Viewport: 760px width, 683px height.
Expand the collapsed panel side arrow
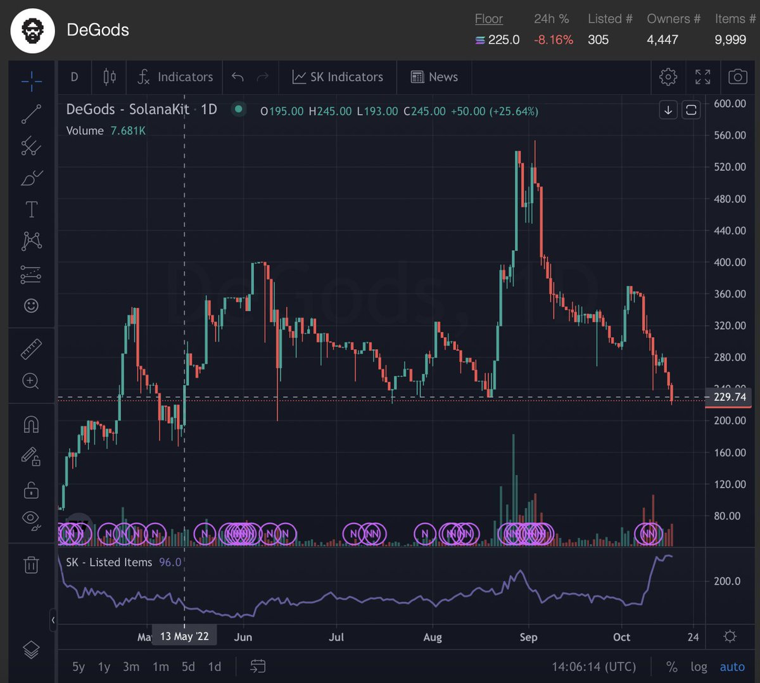pos(53,620)
